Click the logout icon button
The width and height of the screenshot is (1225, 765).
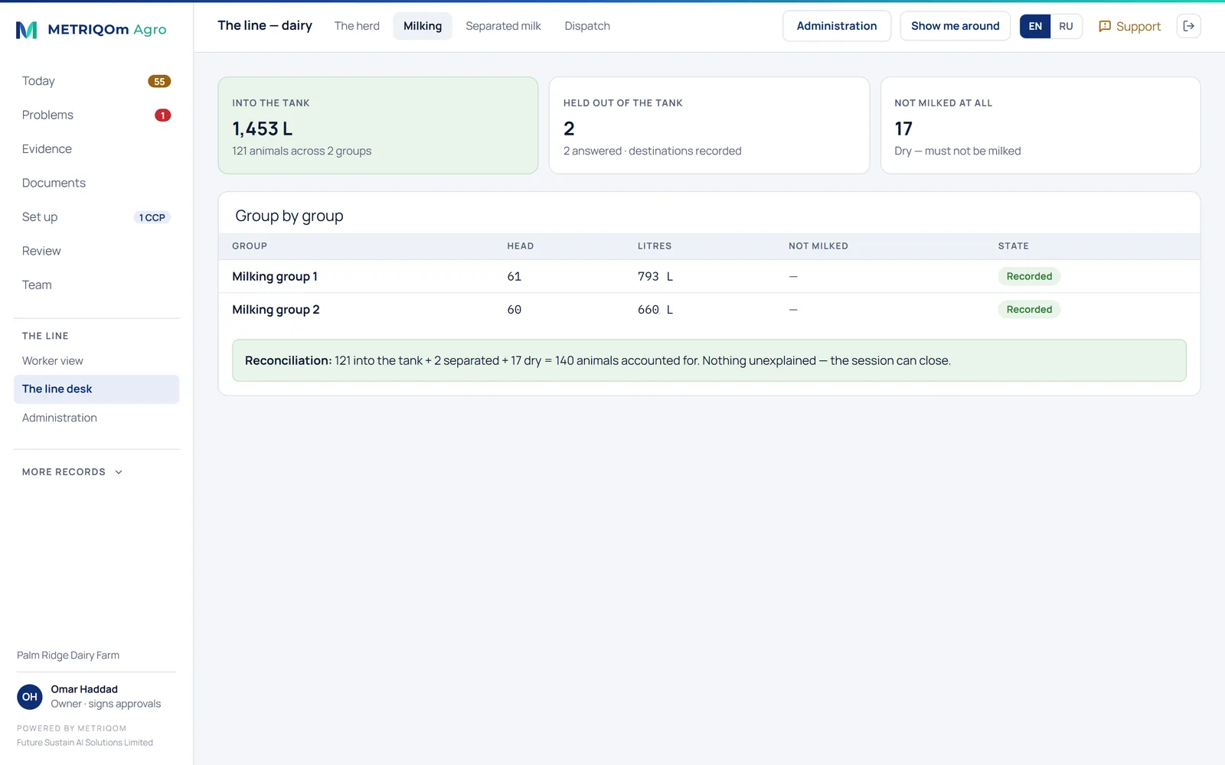(1188, 26)
